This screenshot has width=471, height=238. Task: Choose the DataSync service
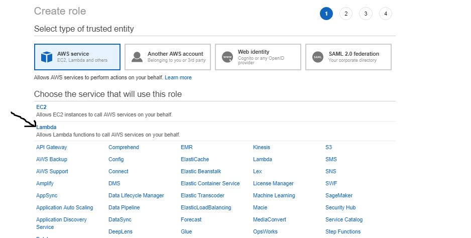pos(120,219)
